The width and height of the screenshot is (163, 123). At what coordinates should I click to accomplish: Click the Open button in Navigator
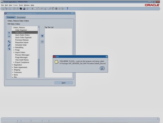[64, 83]
